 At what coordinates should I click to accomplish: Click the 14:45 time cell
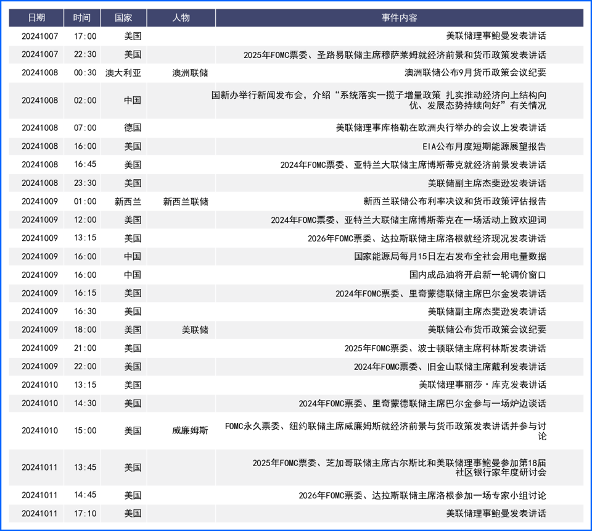point(85,495)
